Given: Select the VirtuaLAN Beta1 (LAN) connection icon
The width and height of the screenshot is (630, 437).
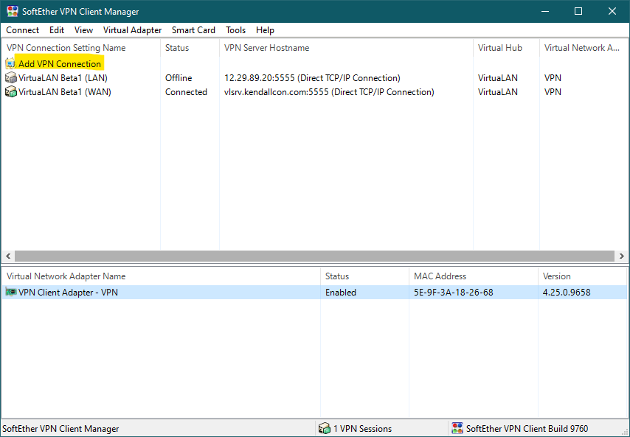Looking at the screenshot, I should [x=10, y=78].
